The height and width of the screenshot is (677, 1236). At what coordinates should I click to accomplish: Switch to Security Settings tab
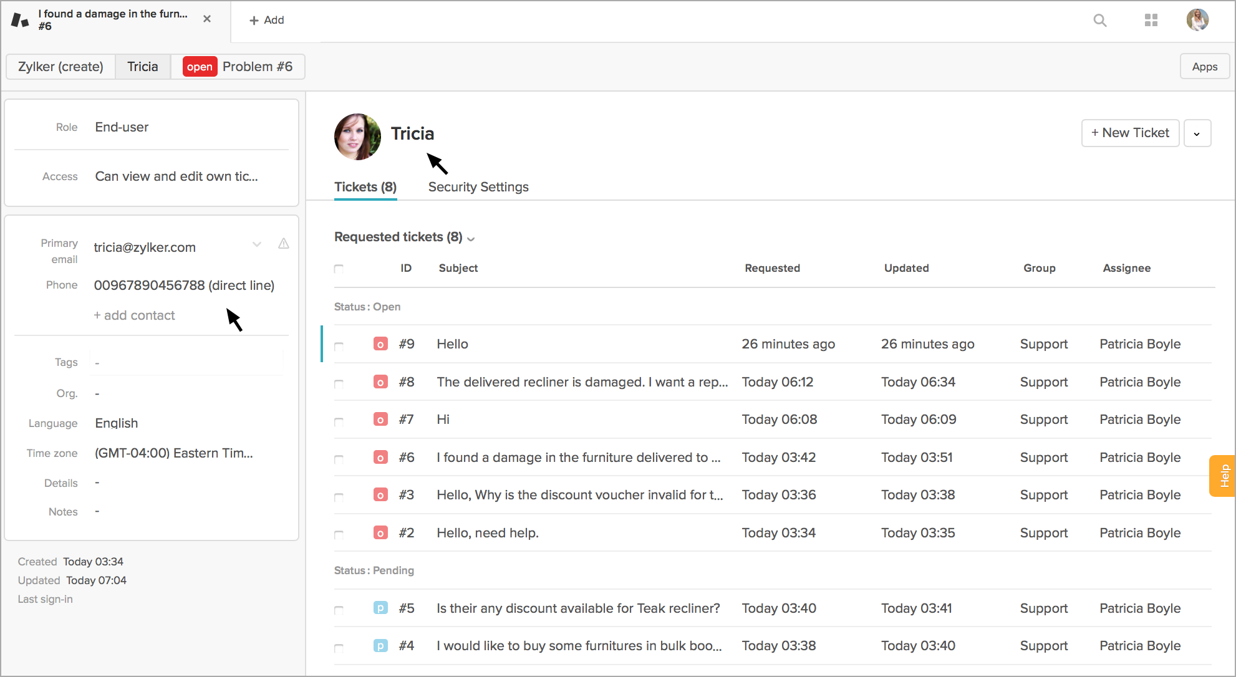point(478,187)
